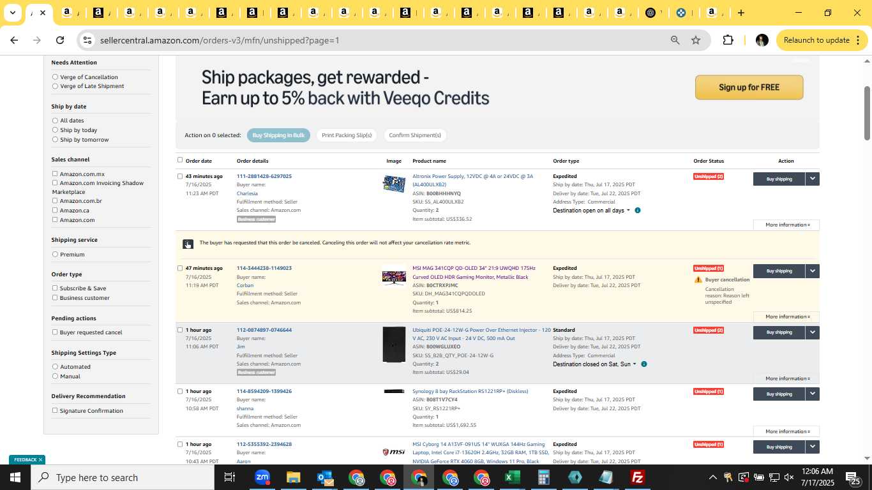
Task: Open Synology 8 bay RackStation product link
Action: [x=470, y=391]
